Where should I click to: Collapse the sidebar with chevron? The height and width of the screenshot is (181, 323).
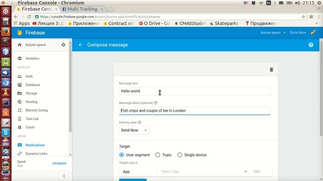pyautogui.click(x=64, y=176)
